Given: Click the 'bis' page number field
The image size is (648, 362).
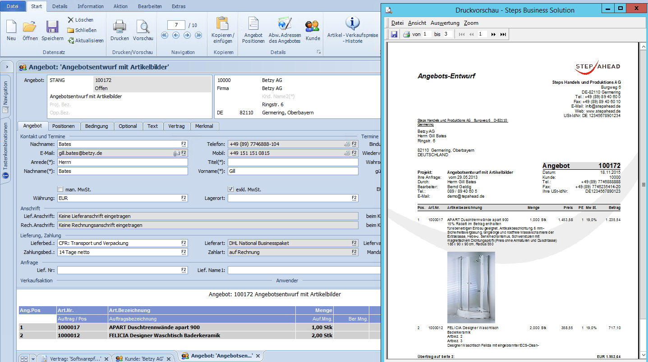Looking at the screenshot, I should click(447, 34).
